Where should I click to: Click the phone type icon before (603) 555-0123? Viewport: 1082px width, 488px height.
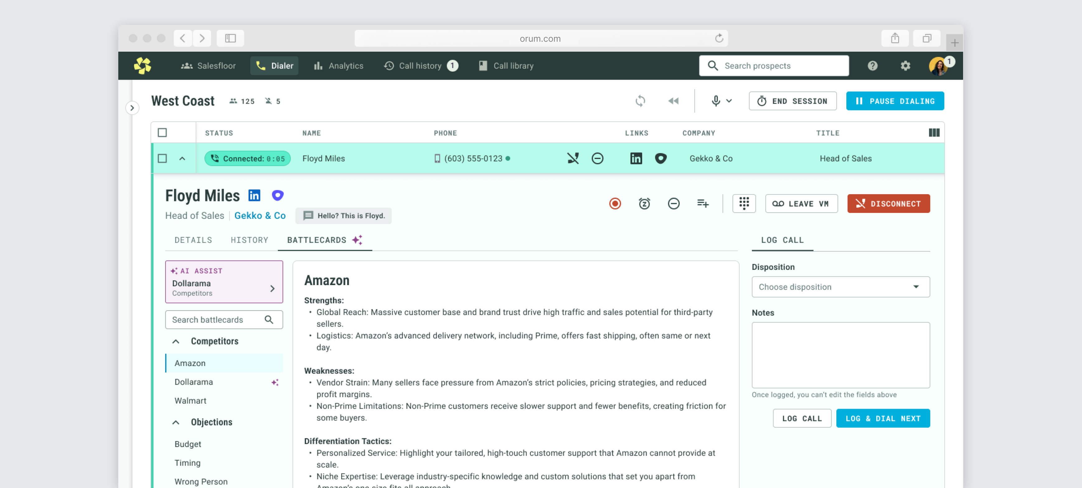coord(437,158)
